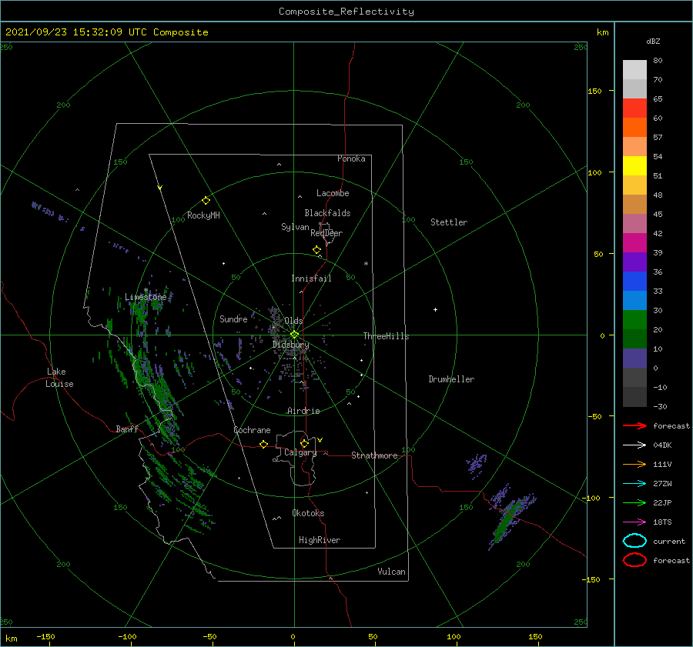Select the yellow diamond marker under Cochrane
The width and height of the screenshot is (693, 647).
[x=263, y=444]
